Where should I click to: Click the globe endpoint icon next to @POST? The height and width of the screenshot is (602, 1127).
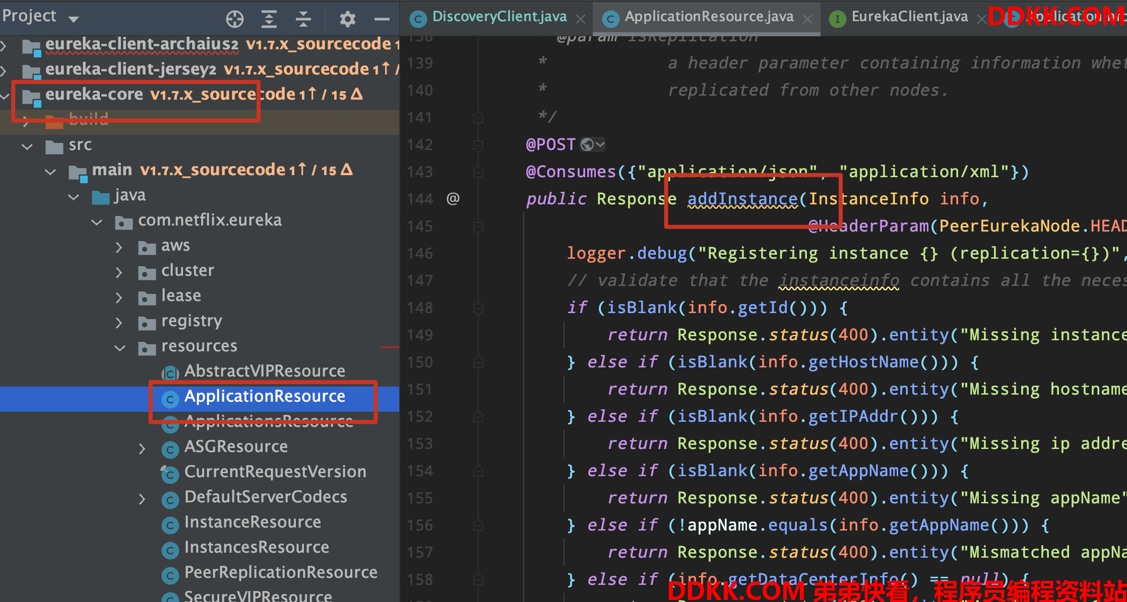click(587, 145)
